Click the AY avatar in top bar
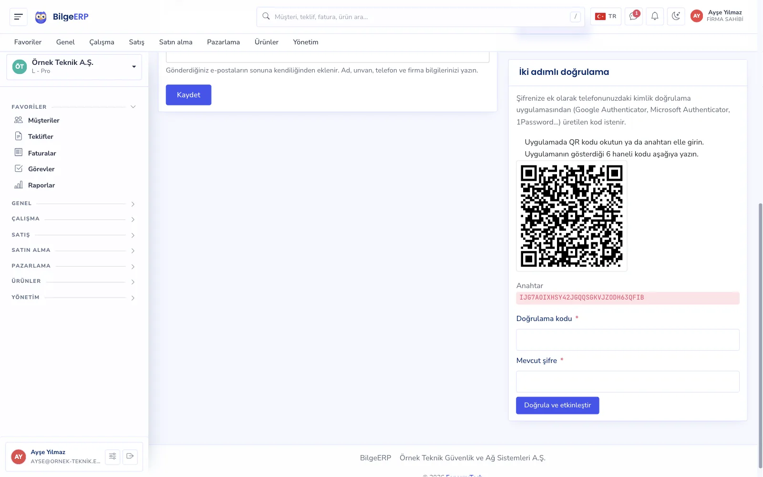Screen dimensions: 763x477 click(x=697, y=16)
